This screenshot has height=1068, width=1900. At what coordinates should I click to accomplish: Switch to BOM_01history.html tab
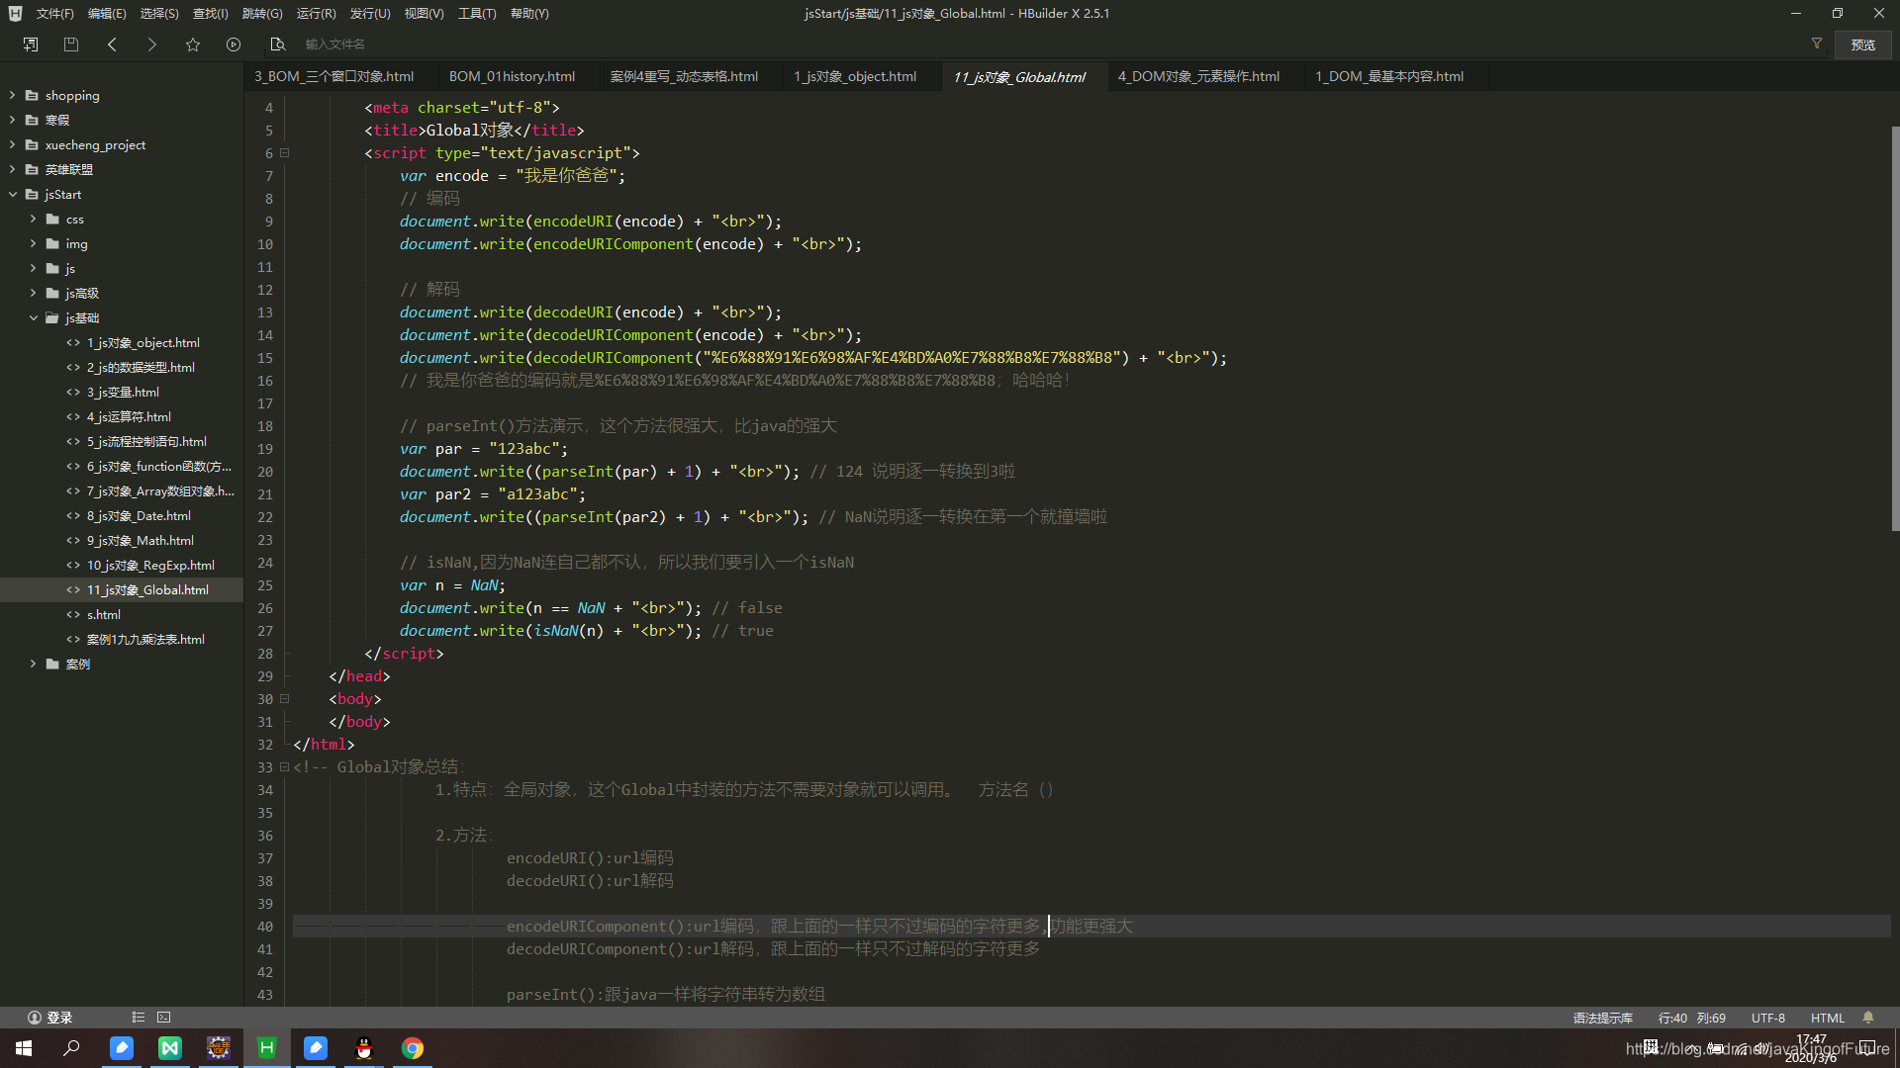tap(512, 76)
